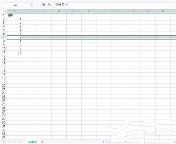The height and width of the screenshot is (144, 176).
Task: Click the zoom magnifier icon beside fx
Action: [44, 5]
